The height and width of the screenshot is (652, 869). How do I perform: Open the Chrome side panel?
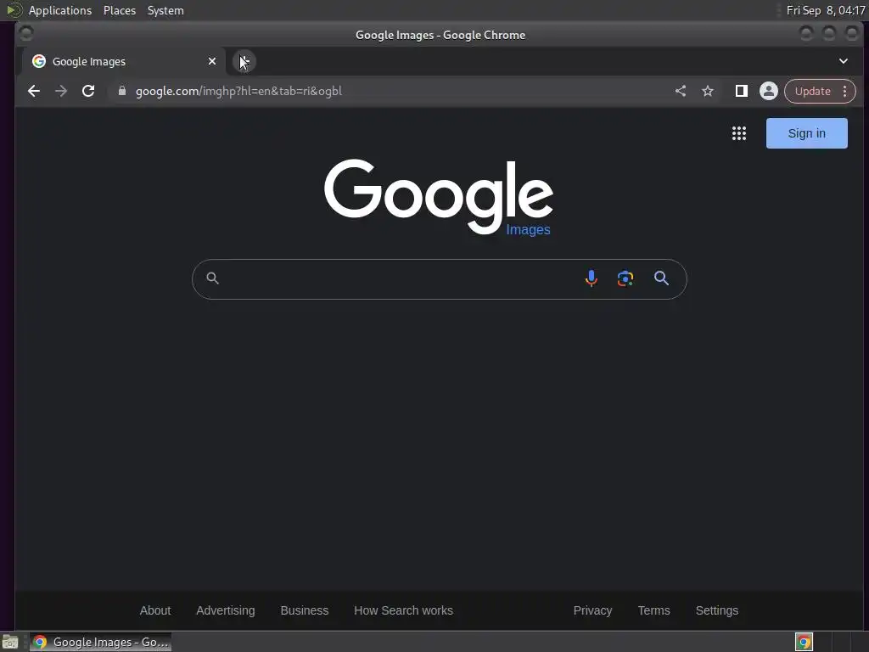(741, 91)
